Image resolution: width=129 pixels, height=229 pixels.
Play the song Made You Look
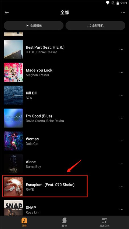point(64,72)
